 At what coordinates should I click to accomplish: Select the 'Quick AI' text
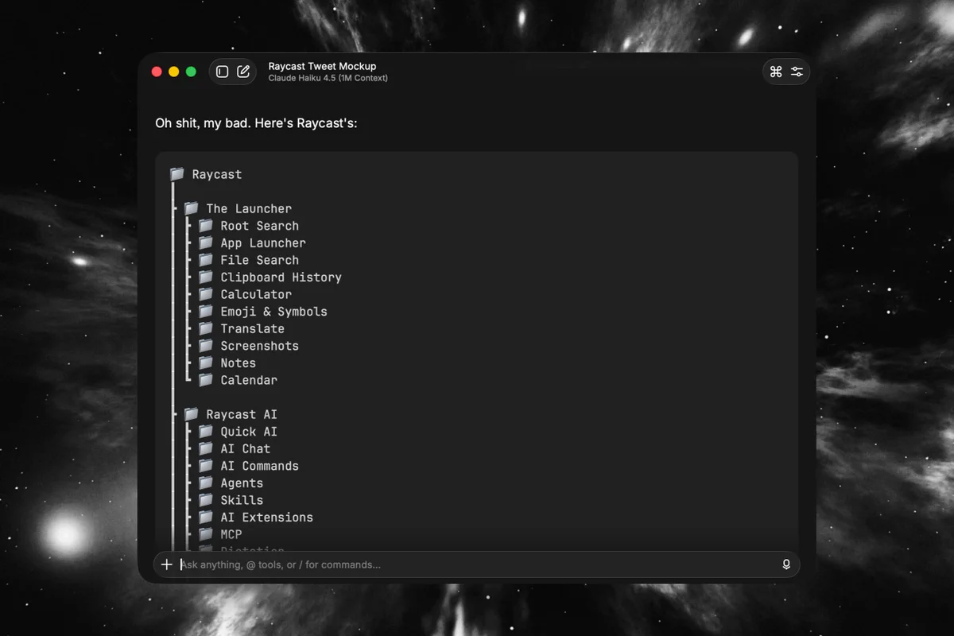pos(249,432)
